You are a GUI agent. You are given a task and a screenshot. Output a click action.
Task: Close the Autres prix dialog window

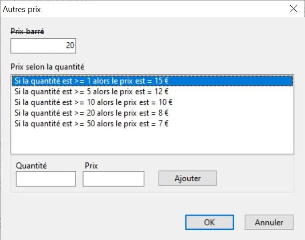(x=293, y=9)
